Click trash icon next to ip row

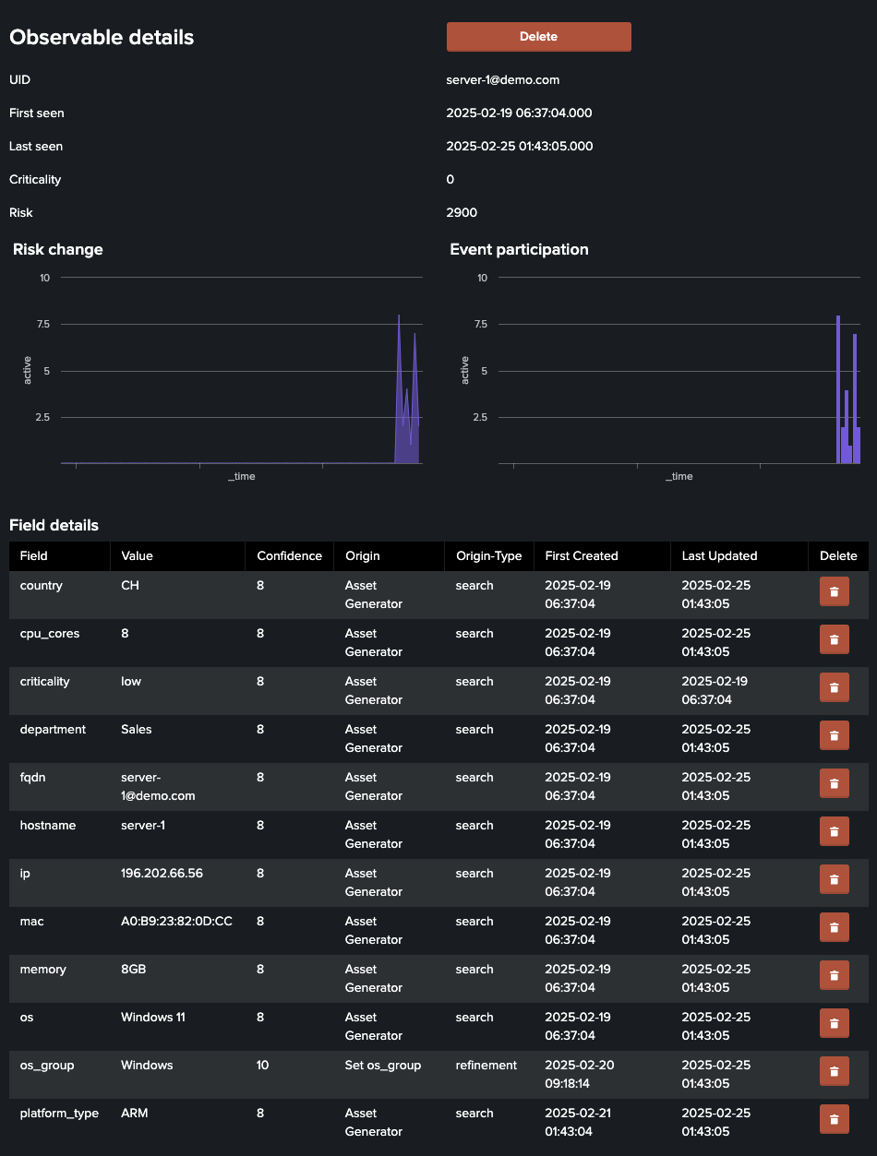pos(834,879)
